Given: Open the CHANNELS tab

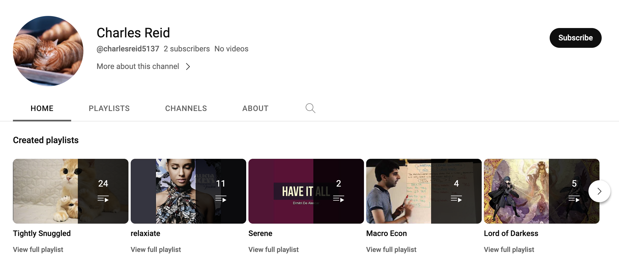Looking at the screenshot, I should (x=186, y=109).
